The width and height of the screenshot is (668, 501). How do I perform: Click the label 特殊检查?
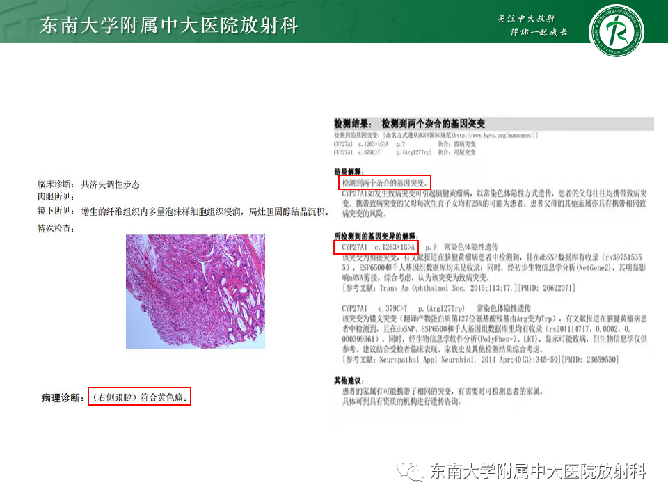[56, 229]
